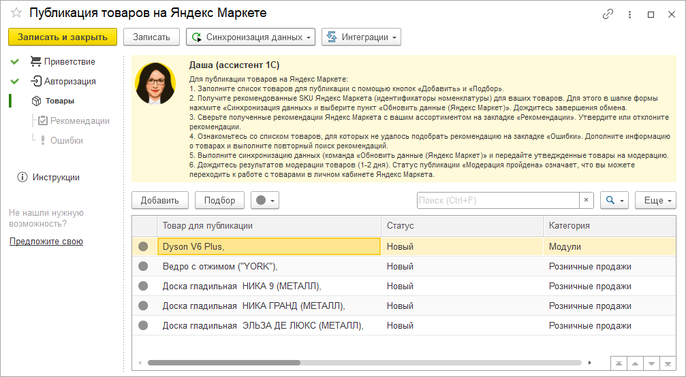Click scrollbar left arrow in table
The image size is (686, 377).
tap(140, 363)
